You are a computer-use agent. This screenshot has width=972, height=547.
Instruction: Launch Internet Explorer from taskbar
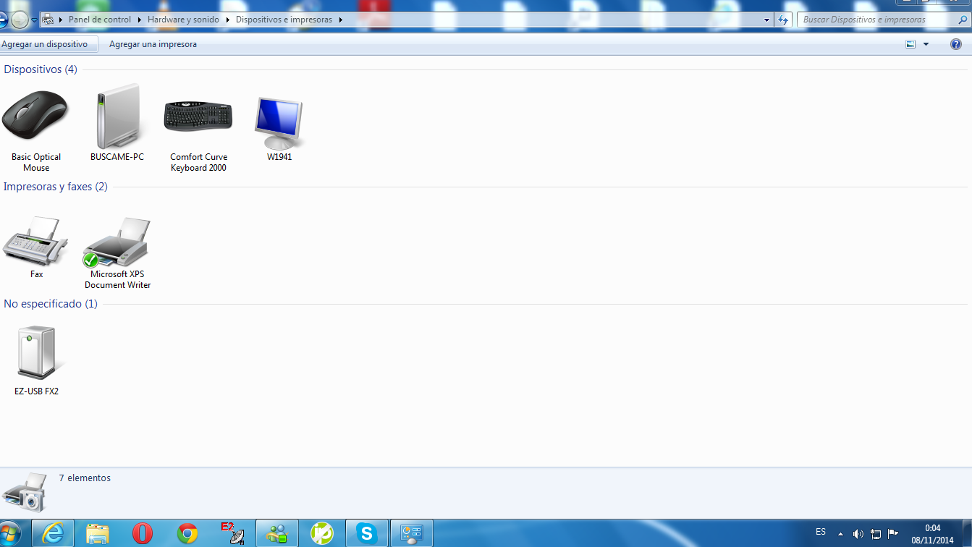(53, 534)
